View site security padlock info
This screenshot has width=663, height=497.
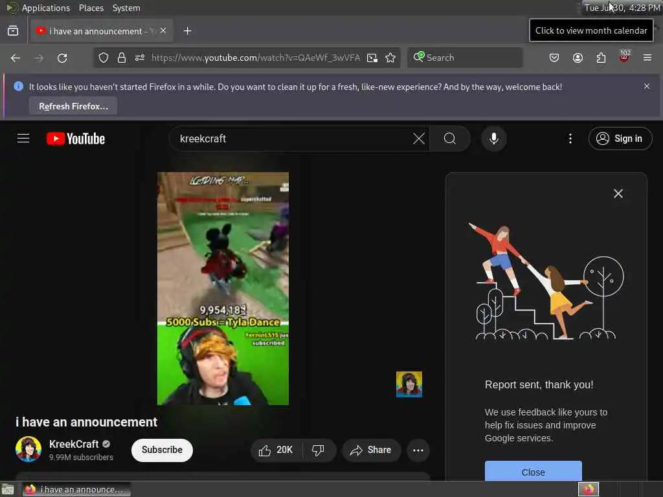pyautogui.click(x=122, y=58)
